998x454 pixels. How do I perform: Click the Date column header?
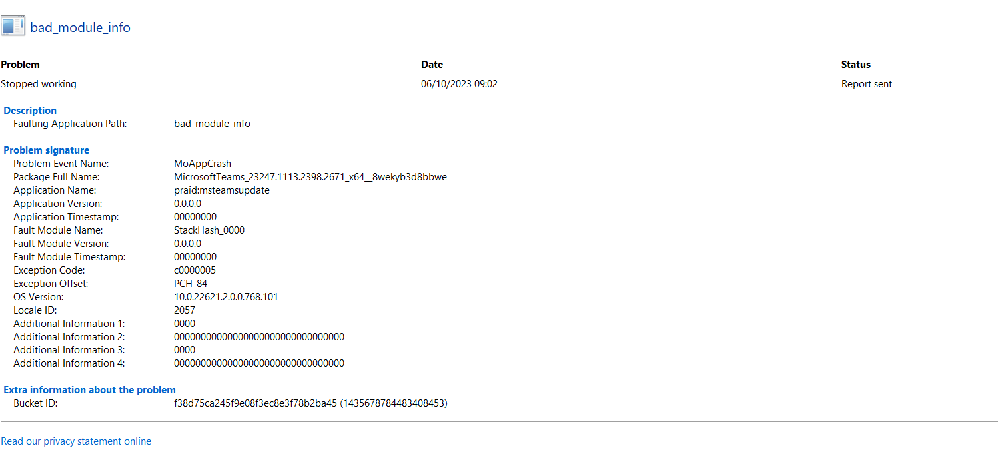432,65
